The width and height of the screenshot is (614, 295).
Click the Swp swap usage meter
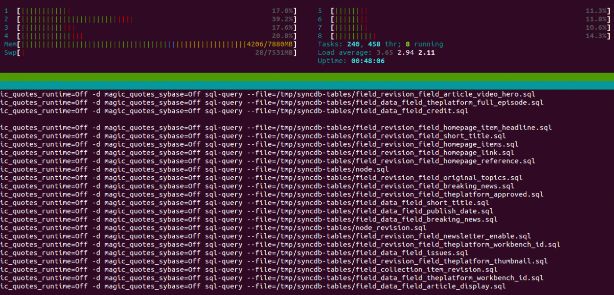[x=157, y=53]
